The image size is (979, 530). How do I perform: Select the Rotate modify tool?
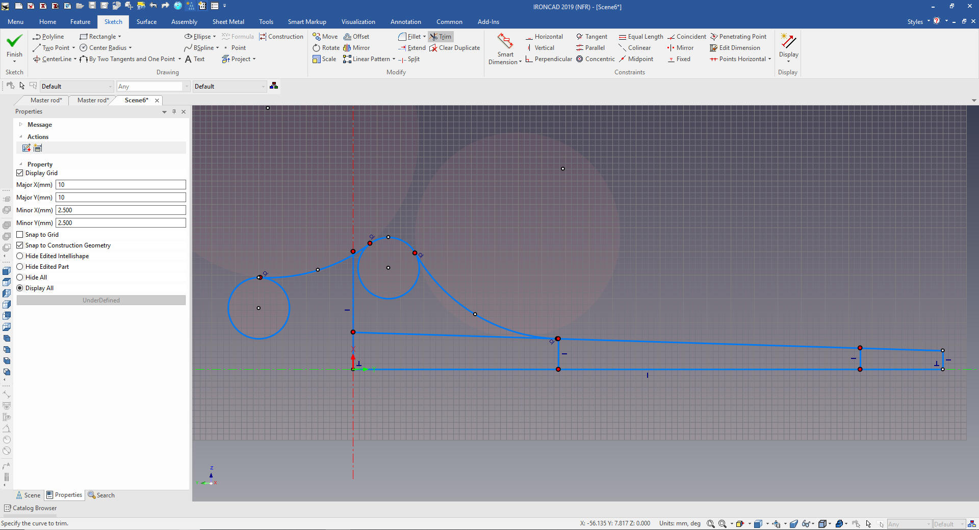pos(326,48)
